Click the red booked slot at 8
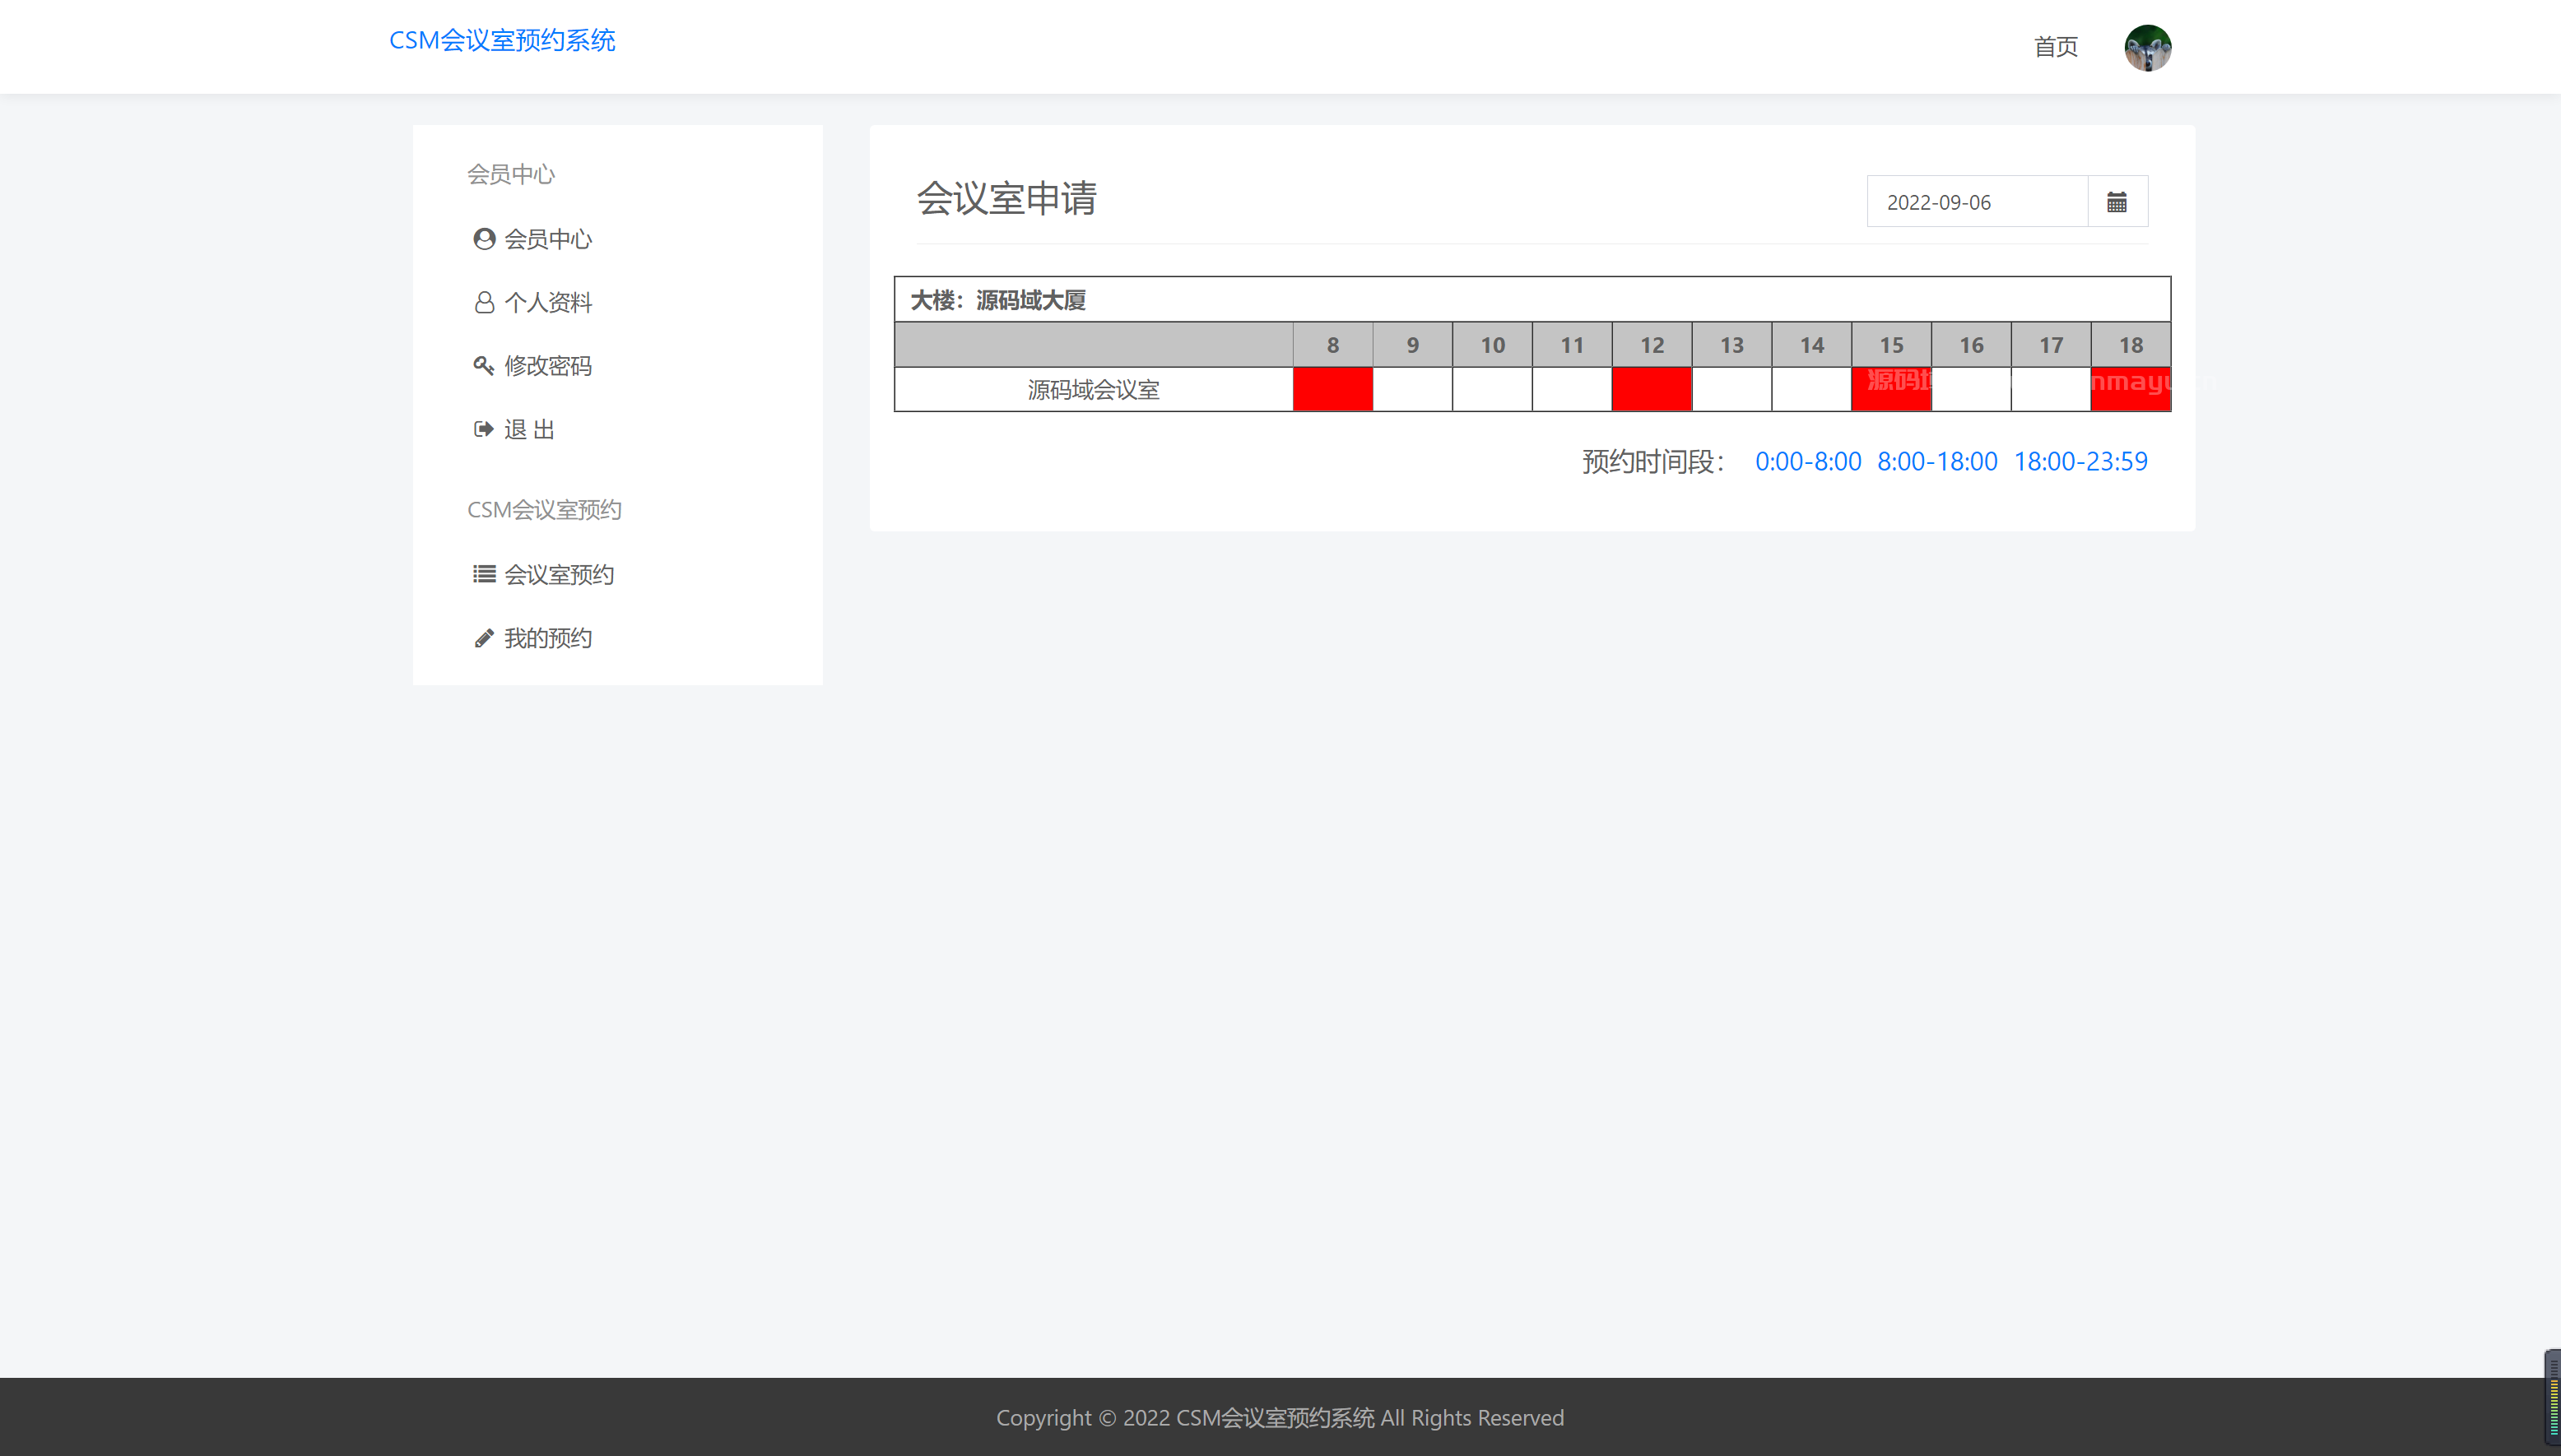The width and height of the screenshot is (2561, 1456). [x=1332, y=389]
